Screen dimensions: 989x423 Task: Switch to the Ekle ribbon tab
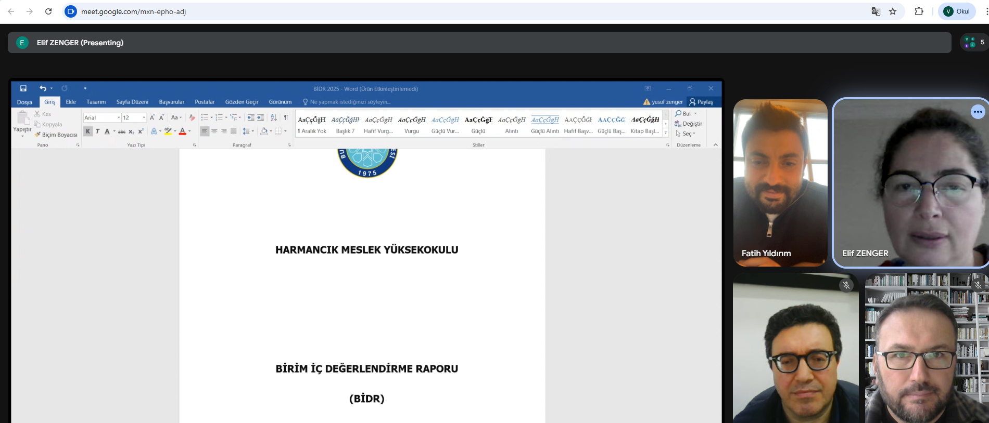(x=71, y=102)
